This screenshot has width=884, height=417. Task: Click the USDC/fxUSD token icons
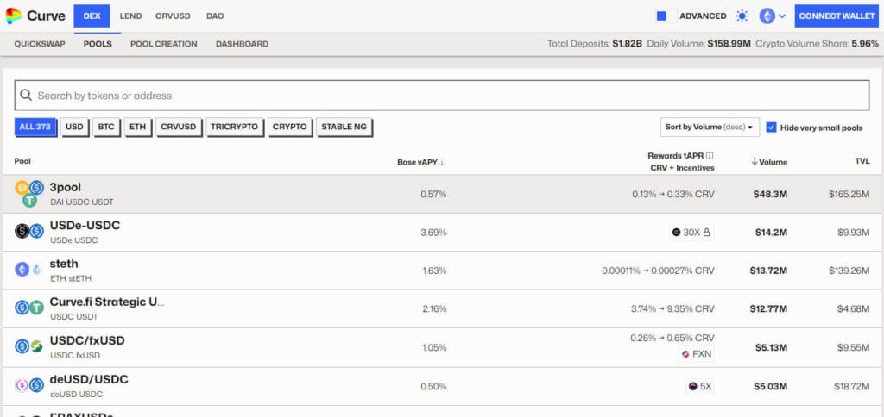tap(29, 346)
